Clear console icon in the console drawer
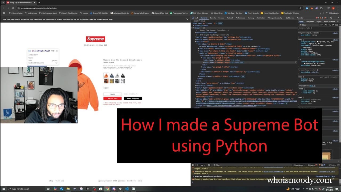 [x=196, y=165]
